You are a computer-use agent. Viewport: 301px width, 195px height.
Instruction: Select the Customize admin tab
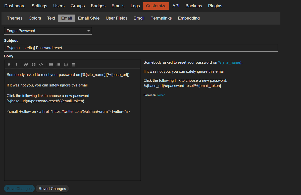pyautogui.click(x=156, y=6)
